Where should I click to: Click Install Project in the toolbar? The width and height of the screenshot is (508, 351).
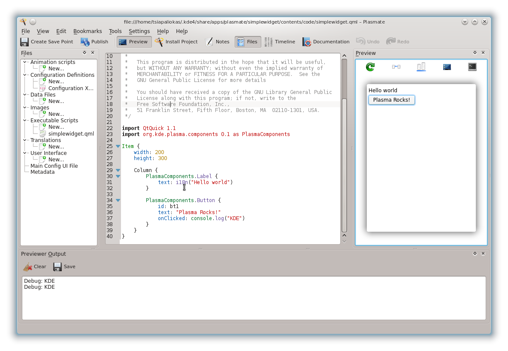coord(176,42)
